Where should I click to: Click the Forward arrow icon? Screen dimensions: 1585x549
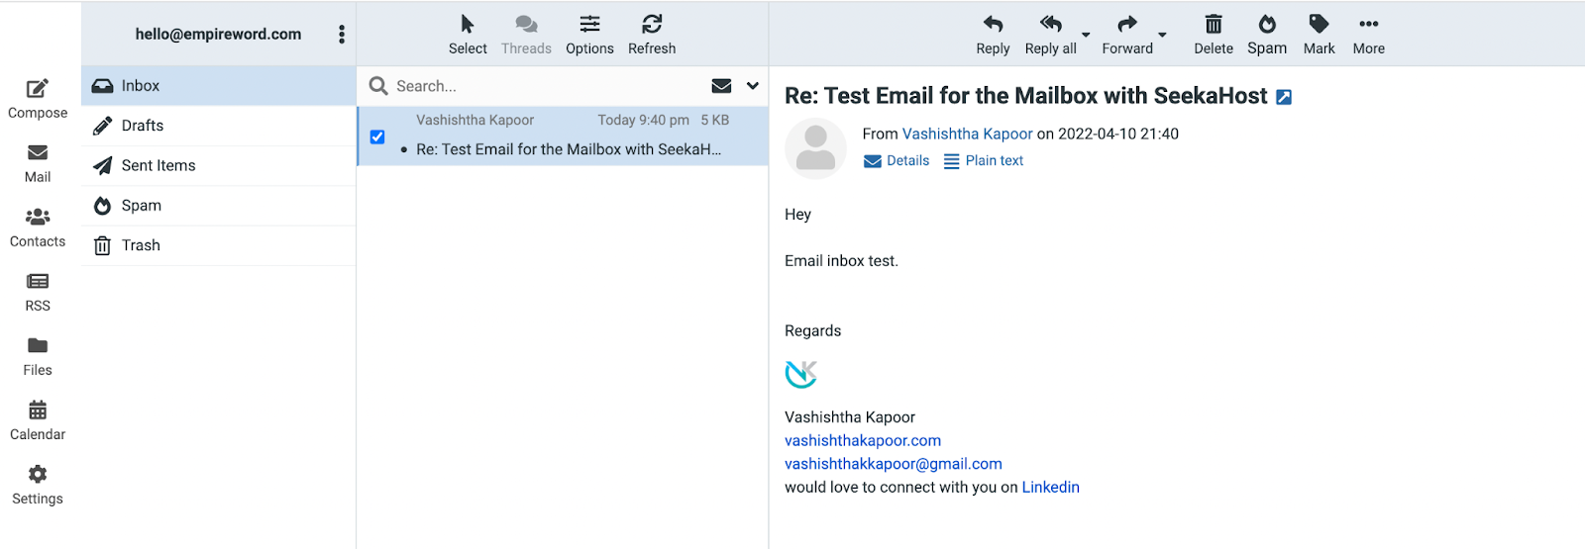1127,25
